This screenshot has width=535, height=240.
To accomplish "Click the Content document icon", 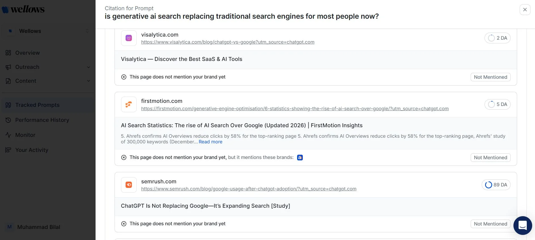I will [x=8, y=81].
